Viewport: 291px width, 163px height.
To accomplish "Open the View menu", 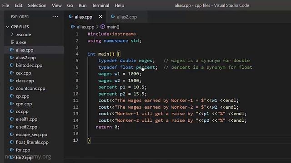I will tap(56, 5).
